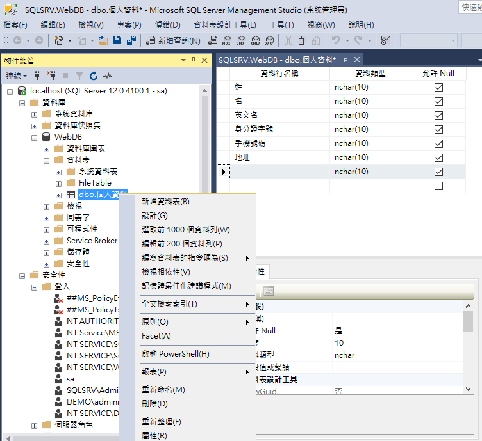482x441 pixels.
Task: Choose 刪除(D) in context menu
Action: pyautogui.click(x=195, y=404)
